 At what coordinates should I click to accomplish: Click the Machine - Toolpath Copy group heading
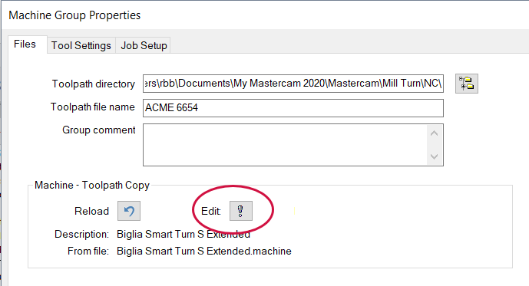click(x=92, y=186)
